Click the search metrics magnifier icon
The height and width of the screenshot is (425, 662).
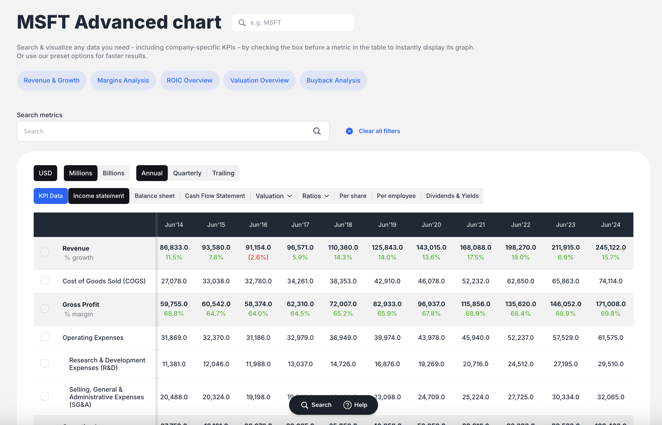pyautogui.click(x=317, y=131)
